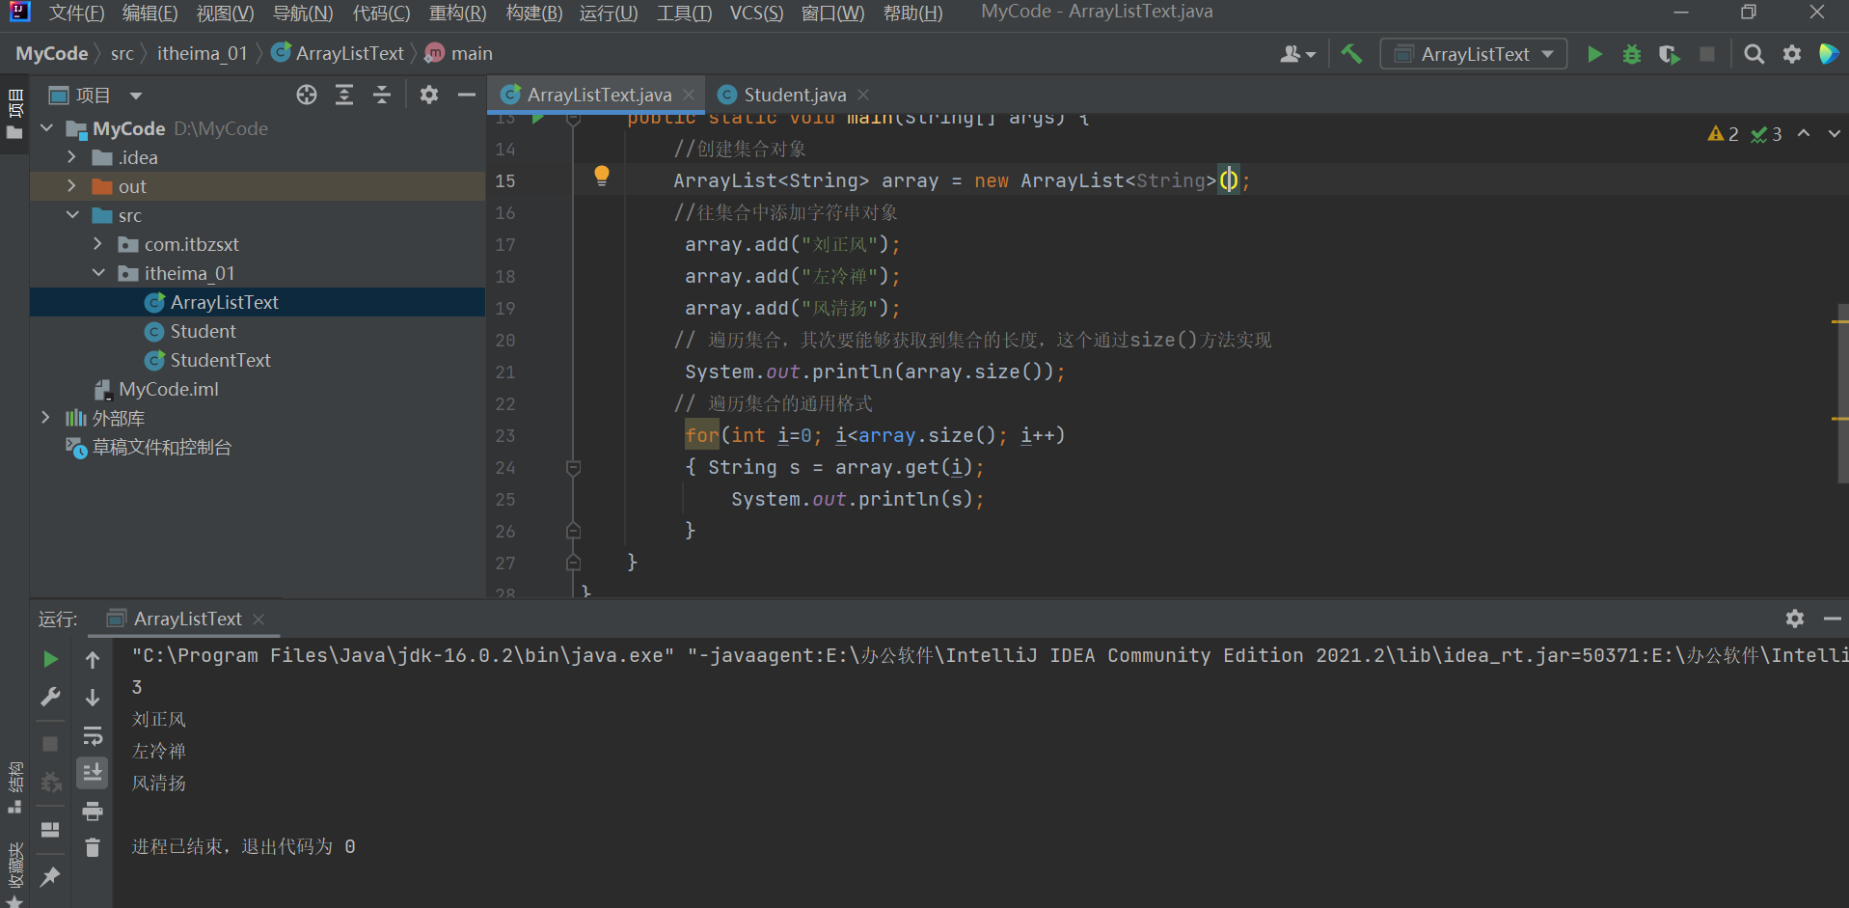This screenshot has height=908, width=1849.
Task: Open the project view dropdown arrow
Action: tap(136, 96)
